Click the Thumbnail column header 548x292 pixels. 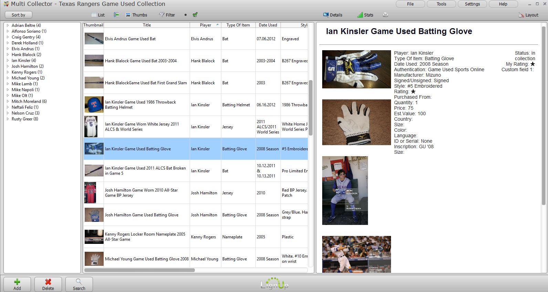pos(93,25)
